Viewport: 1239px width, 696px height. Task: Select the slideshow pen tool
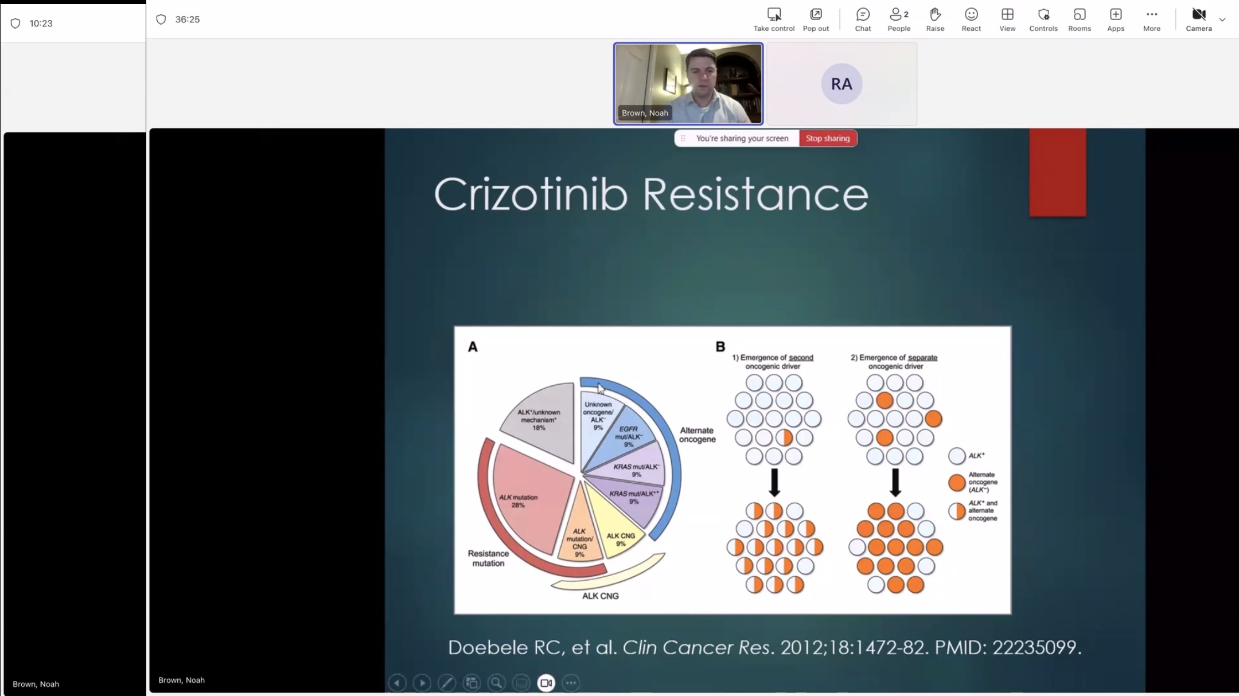[446, 683]
